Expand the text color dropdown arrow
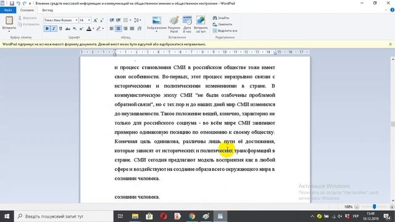Image resolution: width=395 pixels, height=222 pixels. (x=93, y=29)
